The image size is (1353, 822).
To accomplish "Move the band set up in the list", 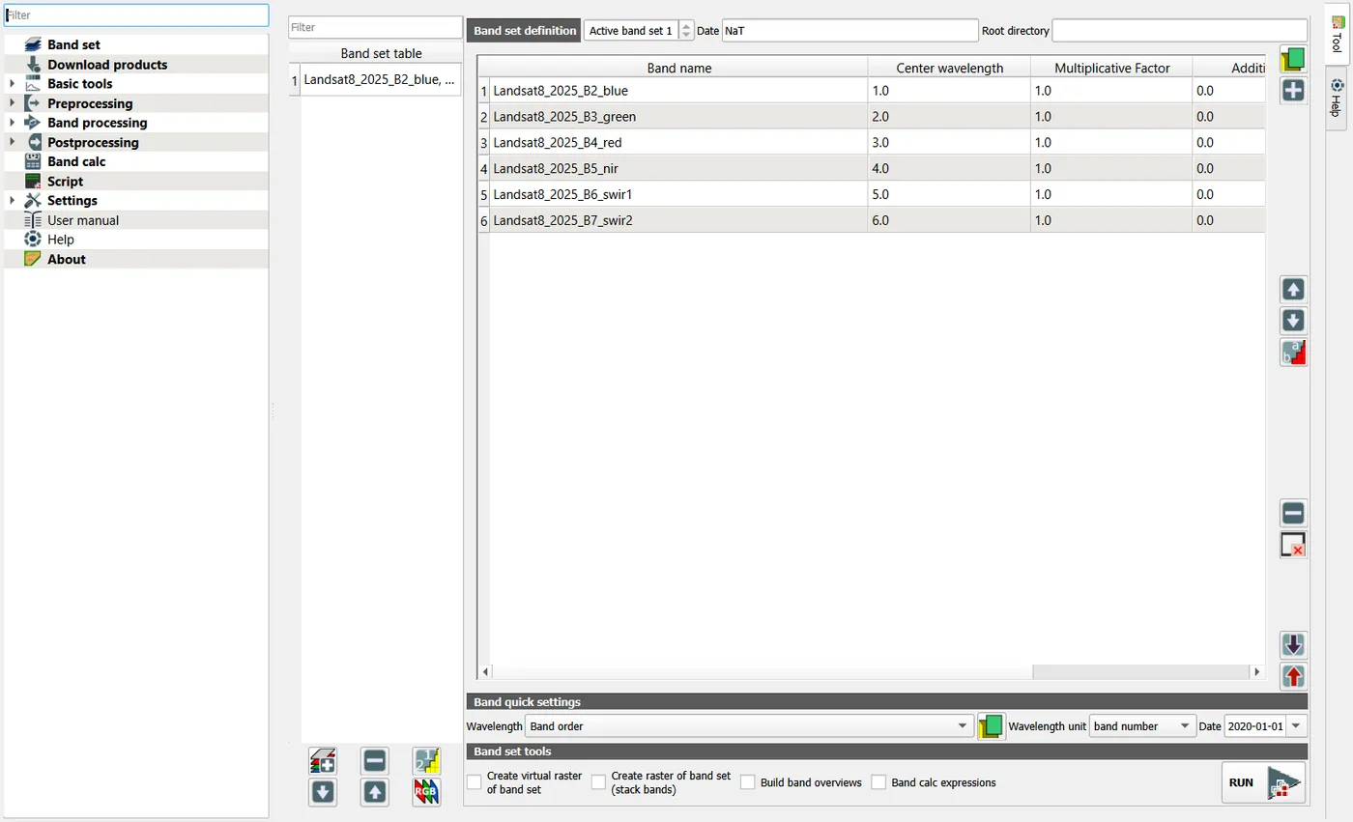I will [x=375, y=792].
